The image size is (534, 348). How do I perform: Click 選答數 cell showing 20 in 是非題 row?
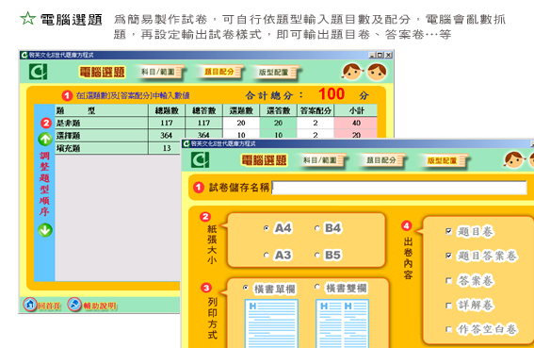(278, 123)
